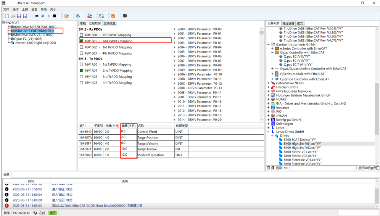Check 16#1602 3rd RxPDO Mapping
The width and height of the screenshot is (380, 216).
pos(81,47)
